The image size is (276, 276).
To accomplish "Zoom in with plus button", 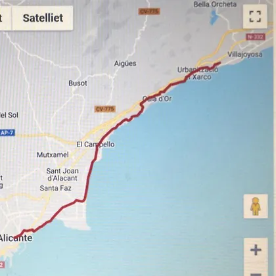I will [x=256, y=250].
